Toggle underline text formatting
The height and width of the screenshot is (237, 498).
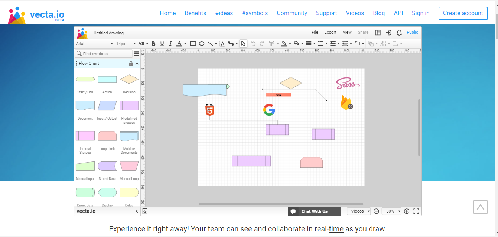tap(162, 44)
